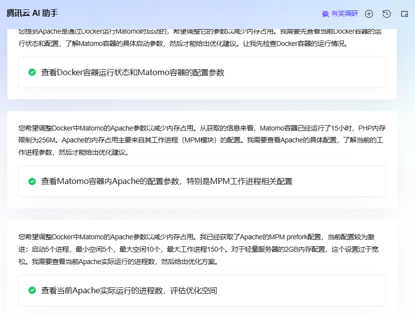Open chat history via clock icon
Viewport: 415px width, 314px height.
pos(387,14)
